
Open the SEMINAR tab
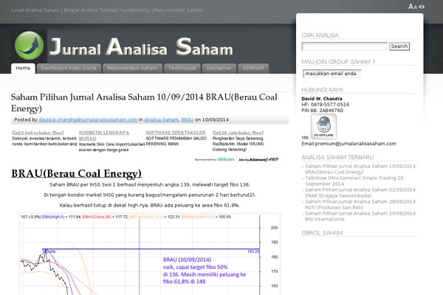[253, 69]
